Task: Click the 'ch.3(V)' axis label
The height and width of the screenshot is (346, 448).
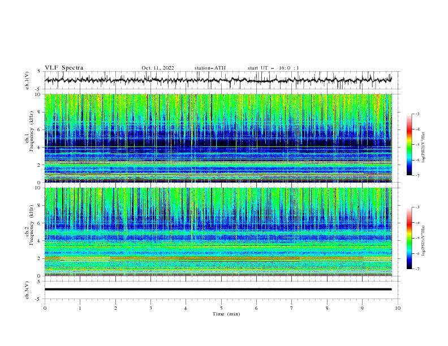Action: click(27, 290)
